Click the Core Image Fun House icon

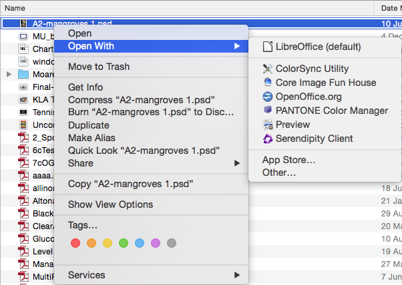pos(267,83)
